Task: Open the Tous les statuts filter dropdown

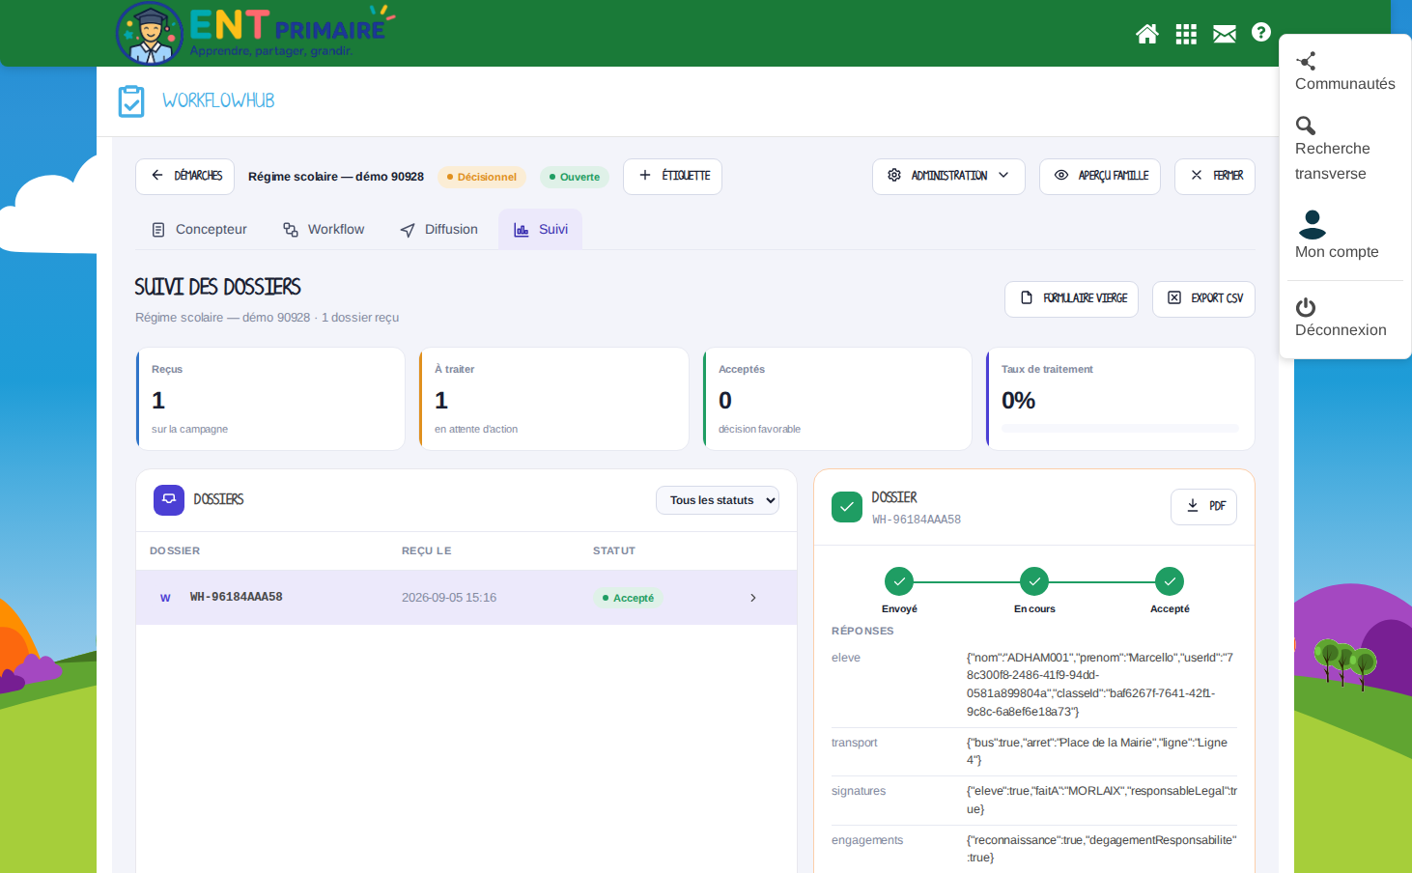Action: (718, 500)
